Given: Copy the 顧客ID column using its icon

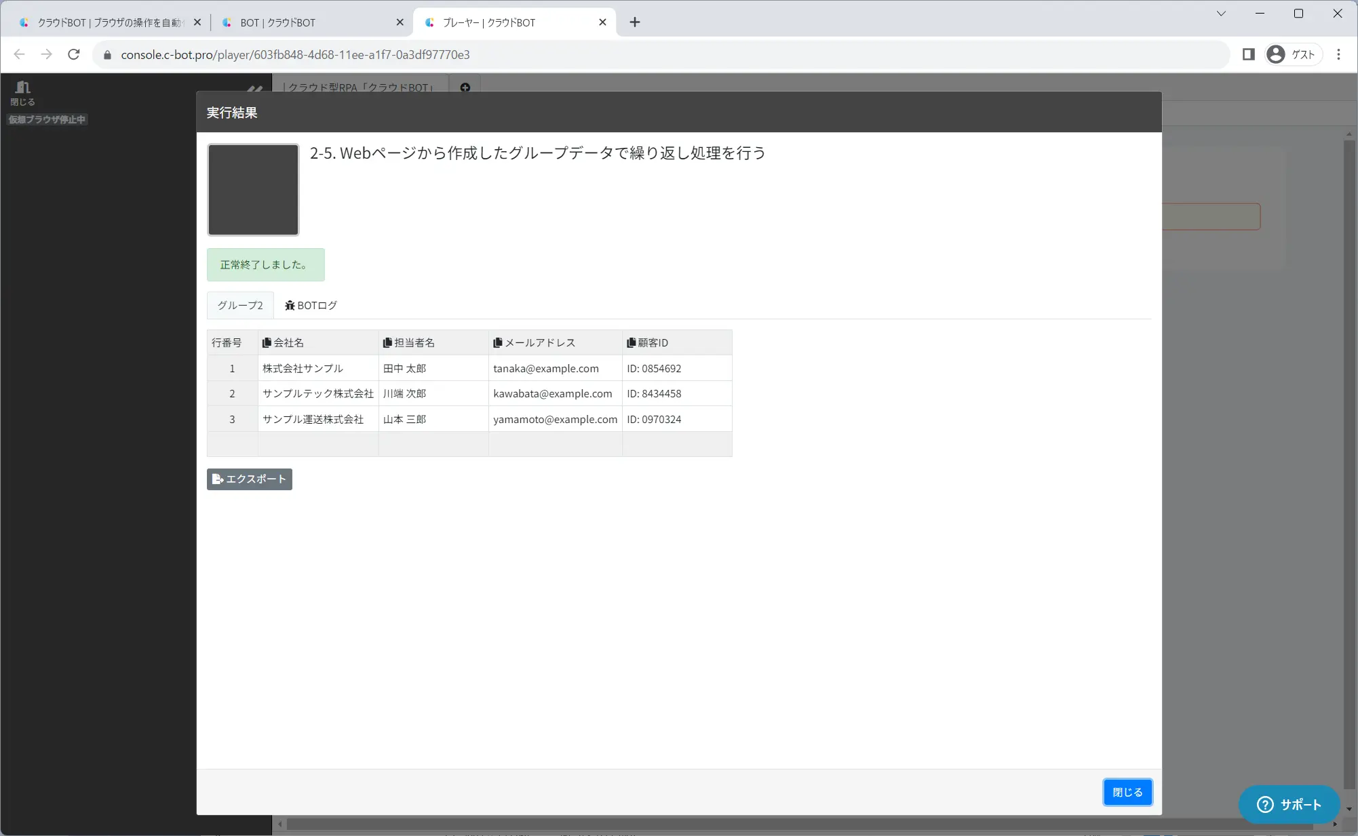Looking at the screenshot, I should point(631,343).
